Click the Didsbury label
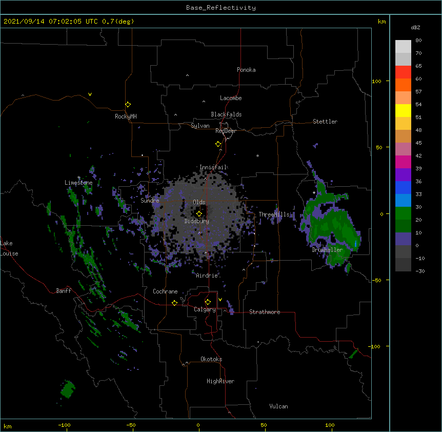This screenshot has width=442, height=432. coord(197,221)
